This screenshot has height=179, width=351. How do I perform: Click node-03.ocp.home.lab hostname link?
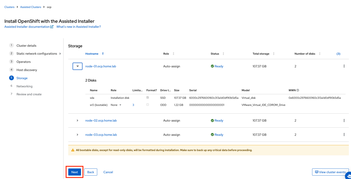click(x=101, y=135)
